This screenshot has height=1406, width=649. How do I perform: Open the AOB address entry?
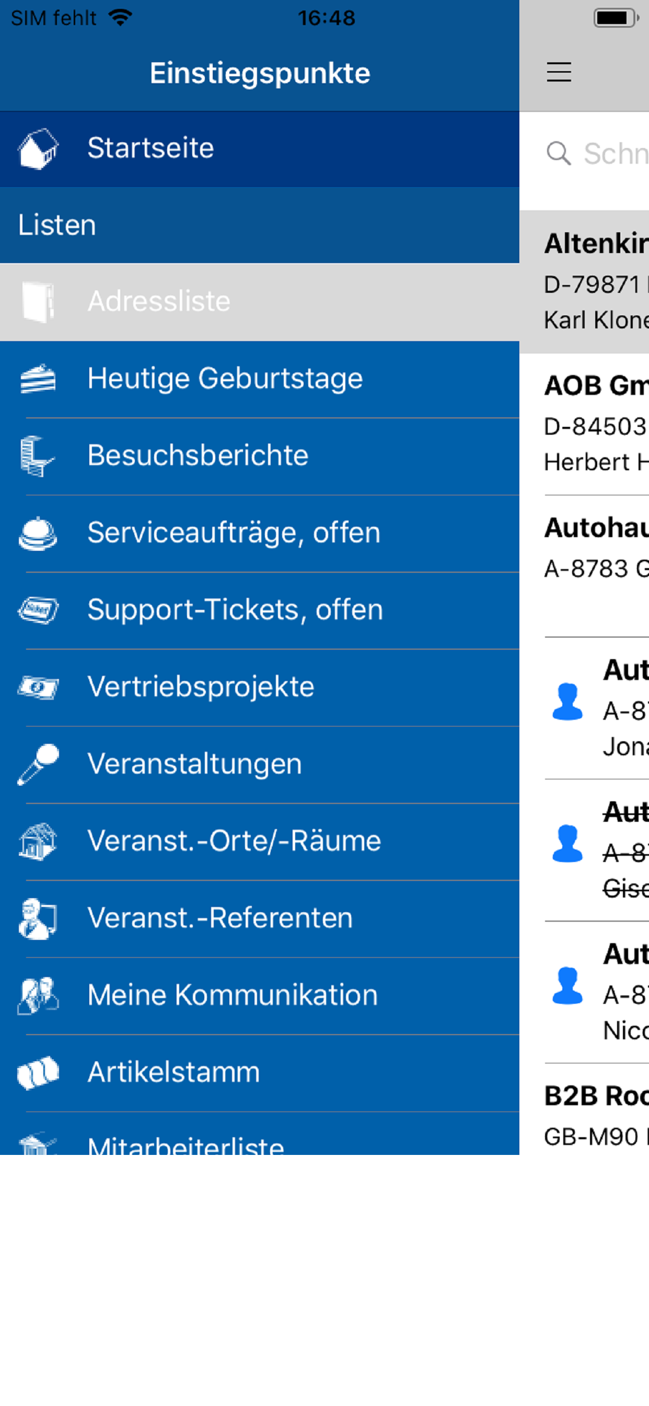point(596,424)
